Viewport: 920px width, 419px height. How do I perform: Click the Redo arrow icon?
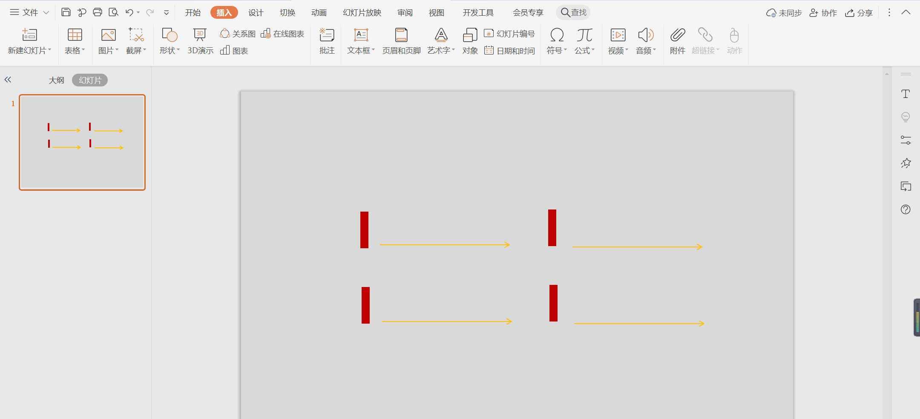pyautogui.click(x=149, y=12)
